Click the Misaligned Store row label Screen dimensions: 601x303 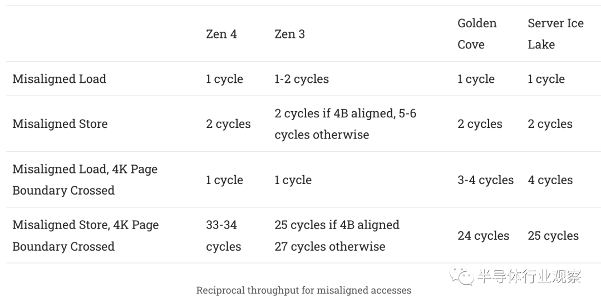[x=60, y=124]
